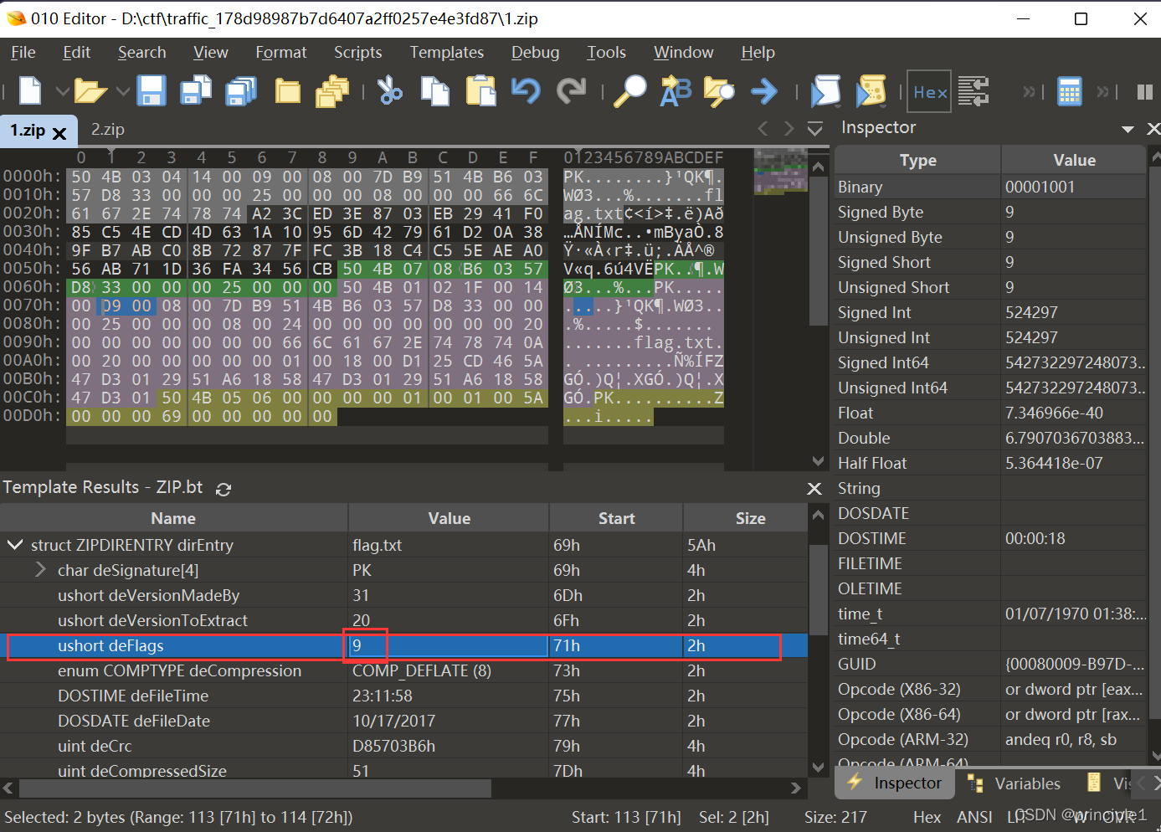Select the Inspector bottom tab
The width and height of the screenshot is (1161, 832).
coord(895,783)
